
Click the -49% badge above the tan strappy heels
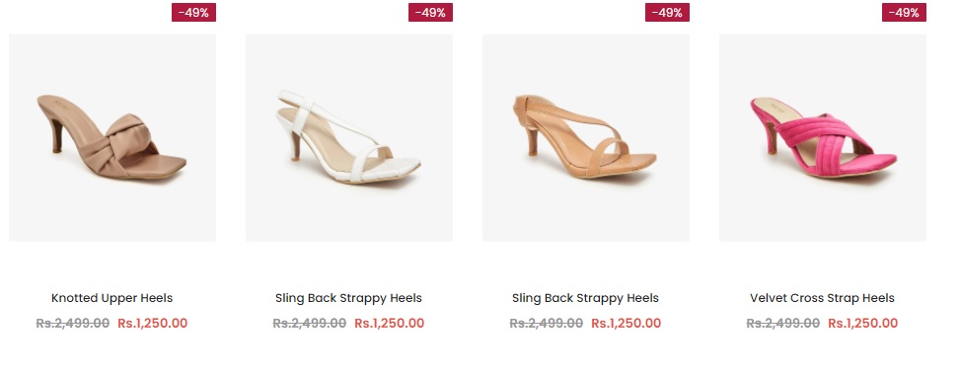[667, 12]
